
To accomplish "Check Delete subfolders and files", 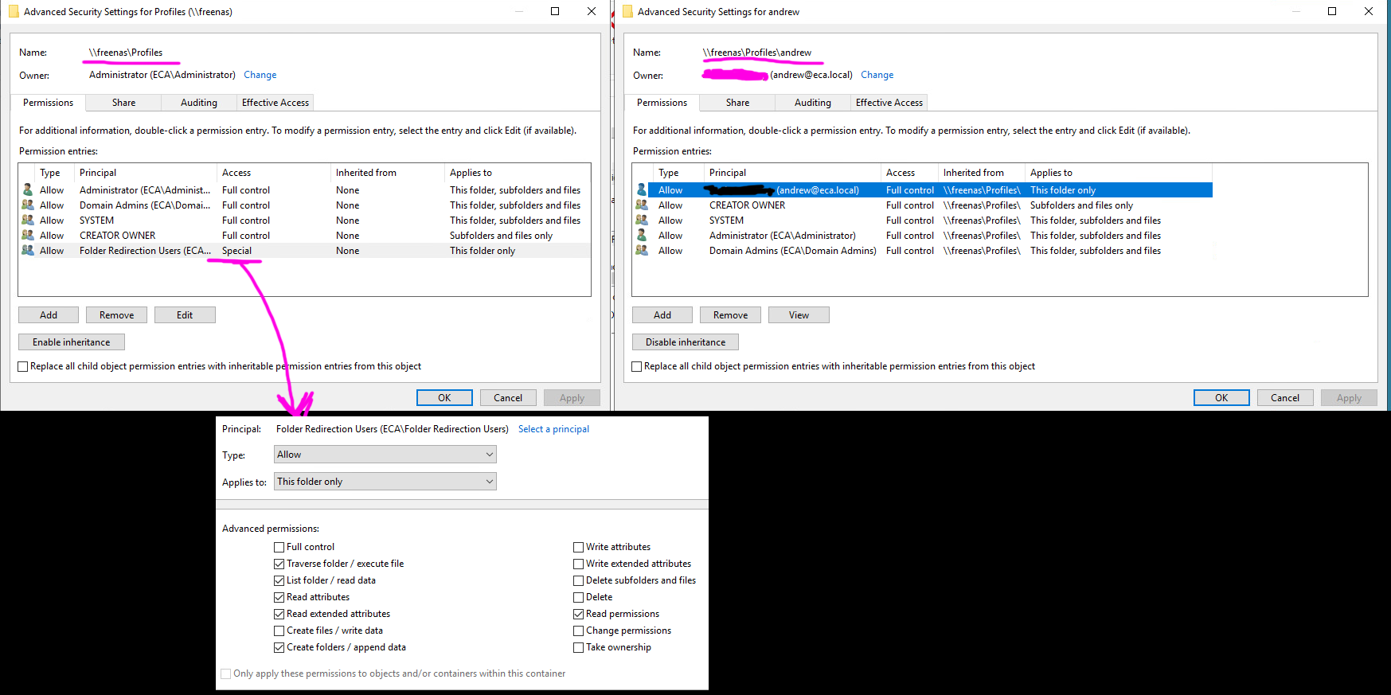I will (579, 580).
